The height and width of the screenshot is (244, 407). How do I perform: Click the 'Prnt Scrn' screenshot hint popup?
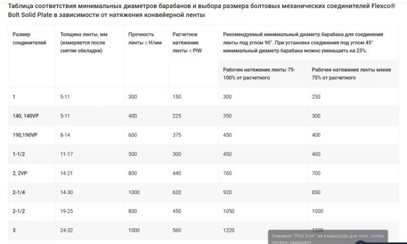coord(328,237)
